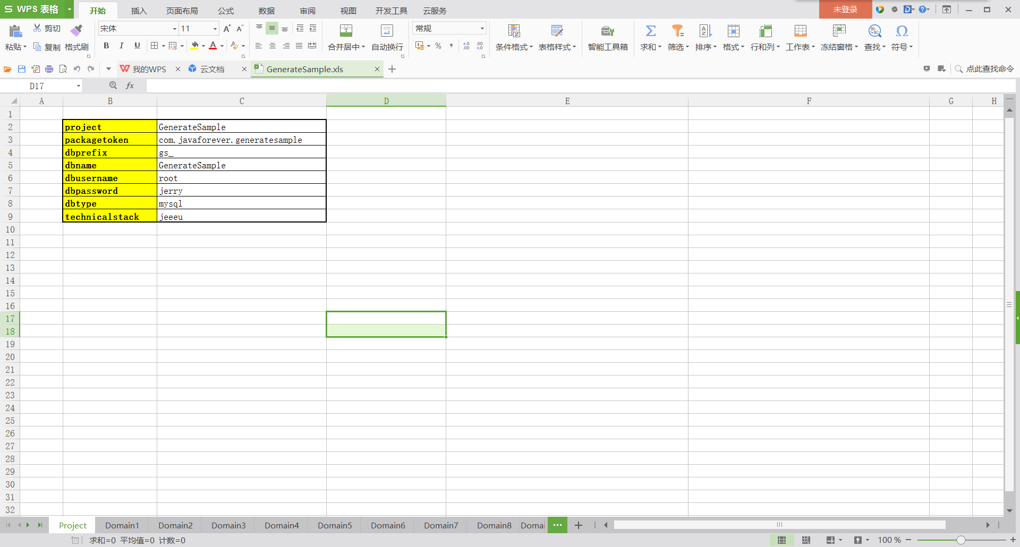Open the font size dropdown showing 11

[215, 29]
